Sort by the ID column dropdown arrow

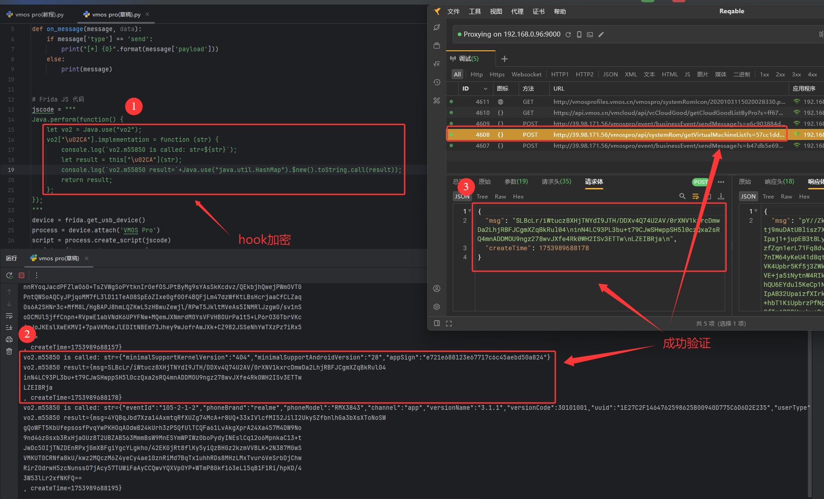point(485,89)
